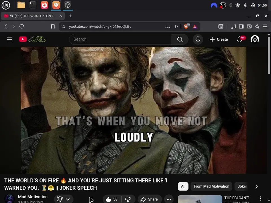Image resolution: width=271 pixels, height=203 pixels.
Task: Open the tab search icon in toolbar
Action: pyautogui.click(x=221, y=27)
